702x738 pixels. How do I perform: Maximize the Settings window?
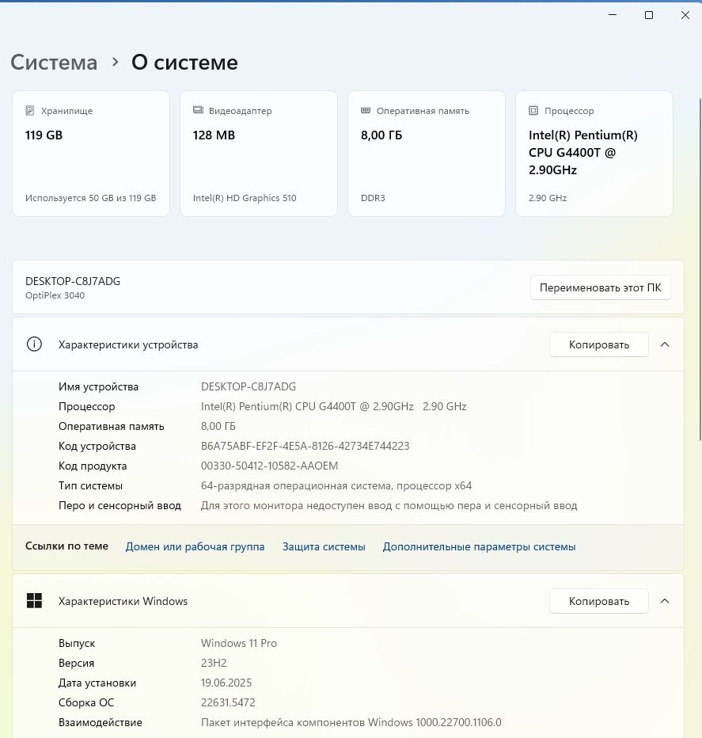pyautogui.click(x=649, y=15)
